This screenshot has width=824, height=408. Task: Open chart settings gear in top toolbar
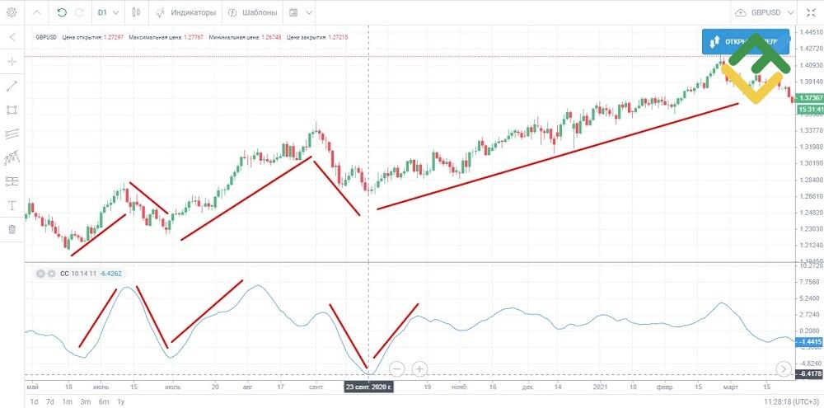(12, 12)
